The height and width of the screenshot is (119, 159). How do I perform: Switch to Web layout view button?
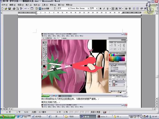click(x=4, y=109)
